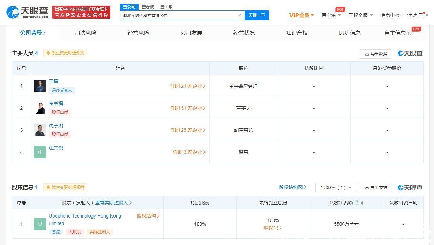The height and width of the screenshot is (245, 434).
Task: Click 股权出质 tag under Shen Ziyu
Action: (60, 134)
